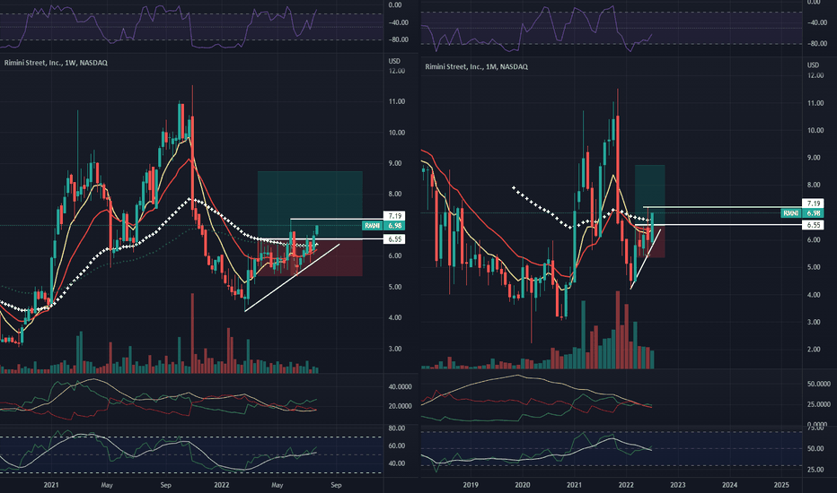The height and width of the screenshot is (493, 837).
Task: Click the 2.00 price axis label on the monthly chart
Action: click(815, 349)
